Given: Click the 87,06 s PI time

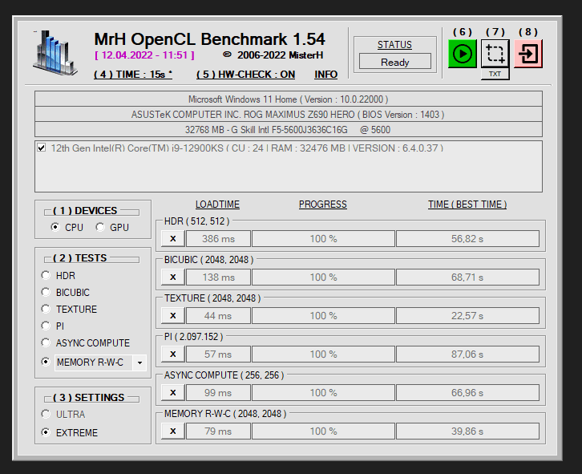Looking at the screenshot, I should [x=467, y=354].
